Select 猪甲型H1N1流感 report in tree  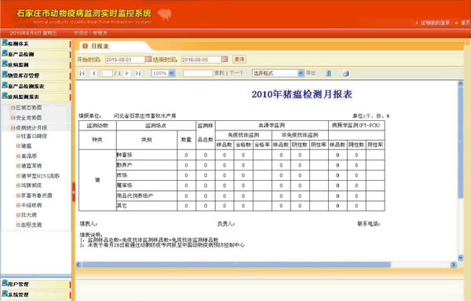(x=40, y=176)
